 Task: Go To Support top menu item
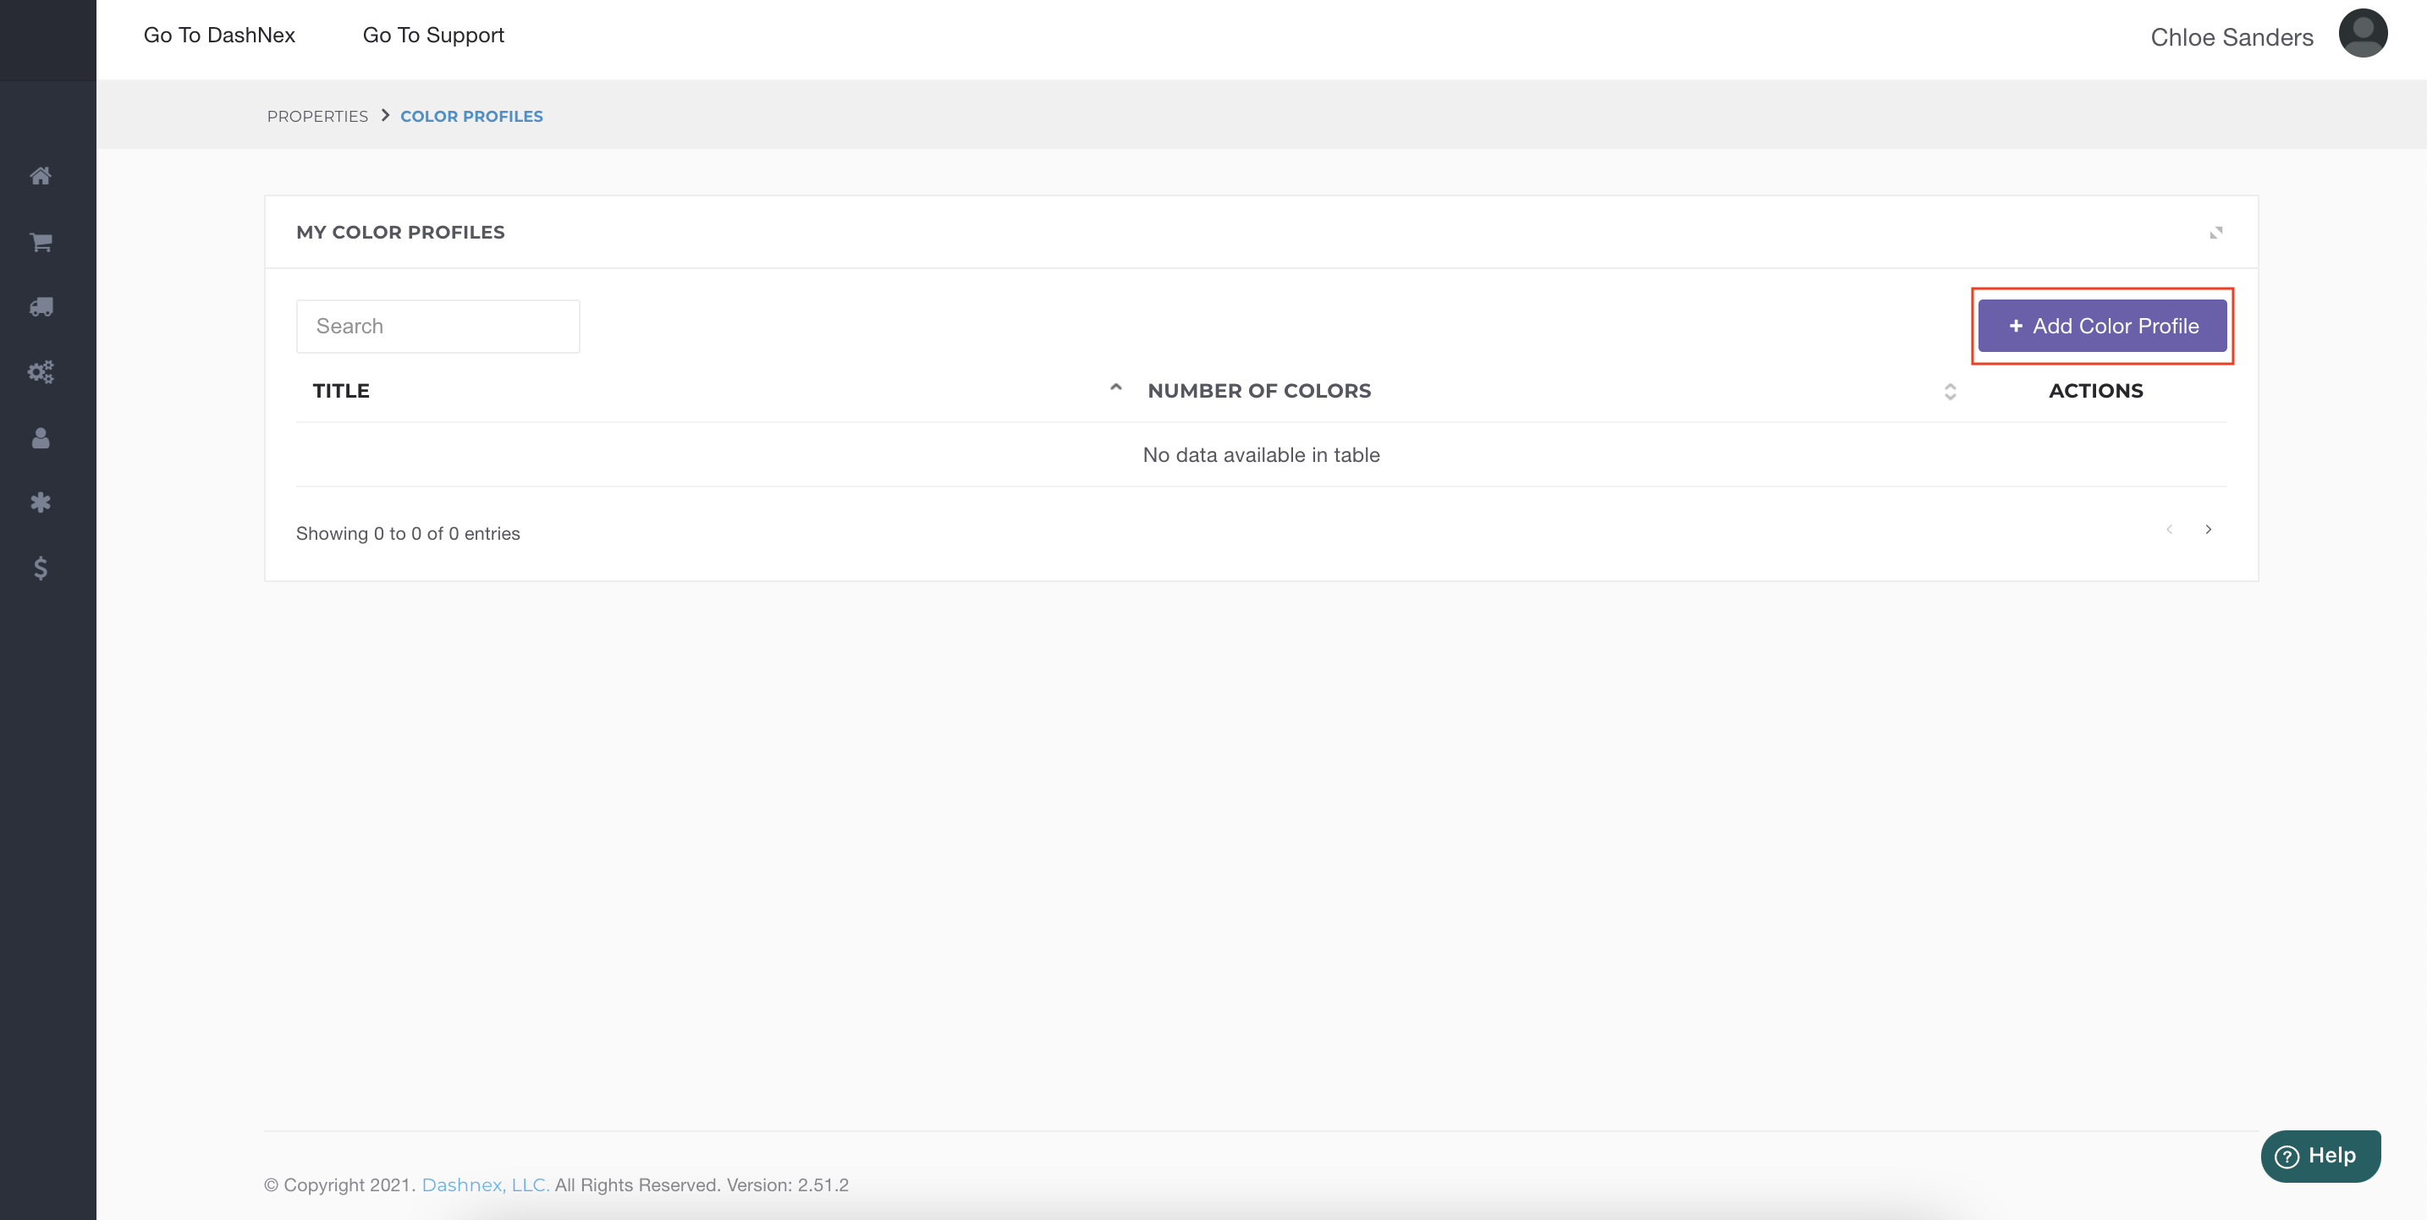[433, 35]
